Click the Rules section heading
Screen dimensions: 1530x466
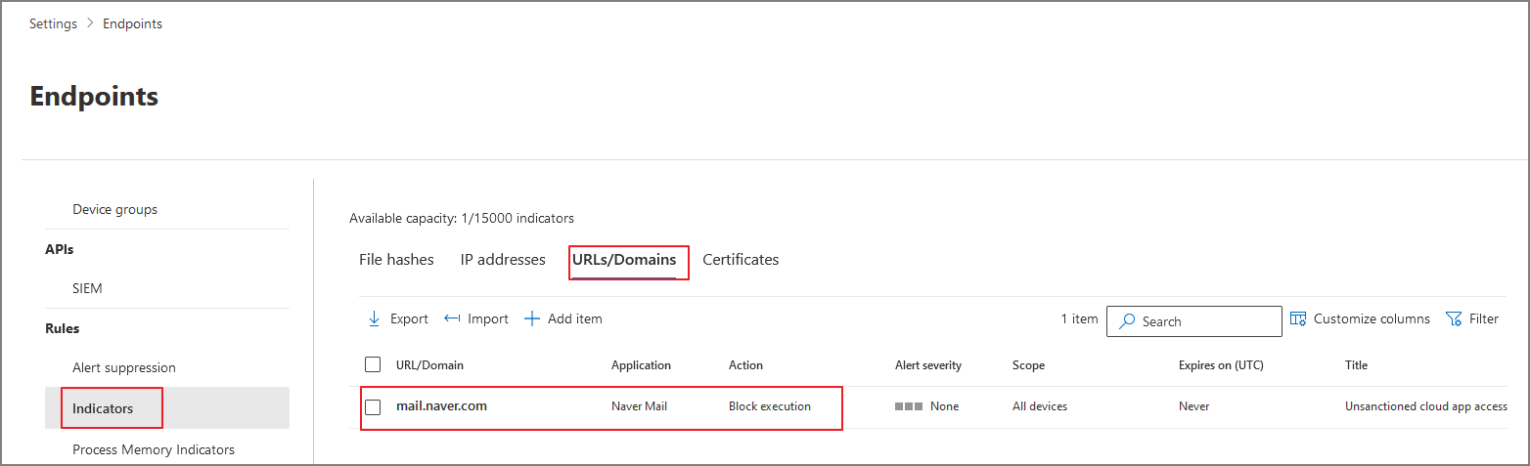(x=62, y=328)
